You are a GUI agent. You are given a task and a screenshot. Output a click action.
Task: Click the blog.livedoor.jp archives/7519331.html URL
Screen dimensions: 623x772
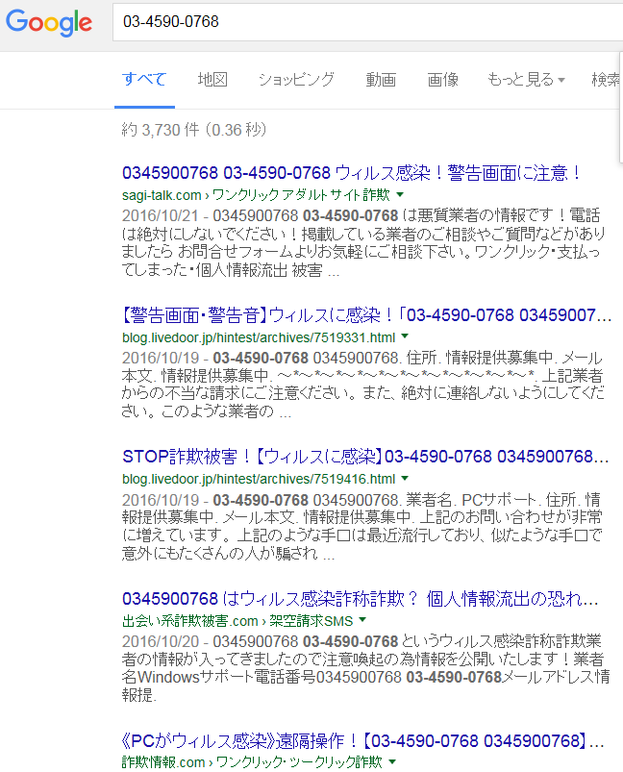click(259, 337)
